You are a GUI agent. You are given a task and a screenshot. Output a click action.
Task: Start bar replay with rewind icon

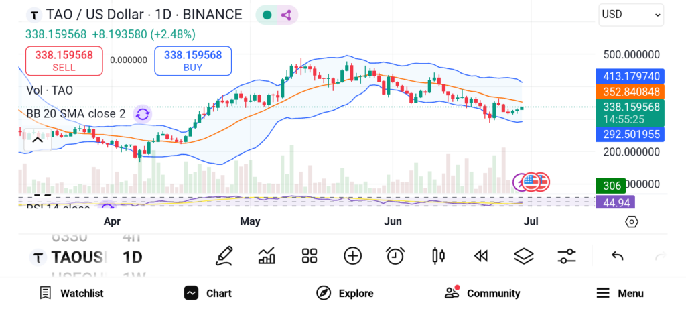[480, 255]
